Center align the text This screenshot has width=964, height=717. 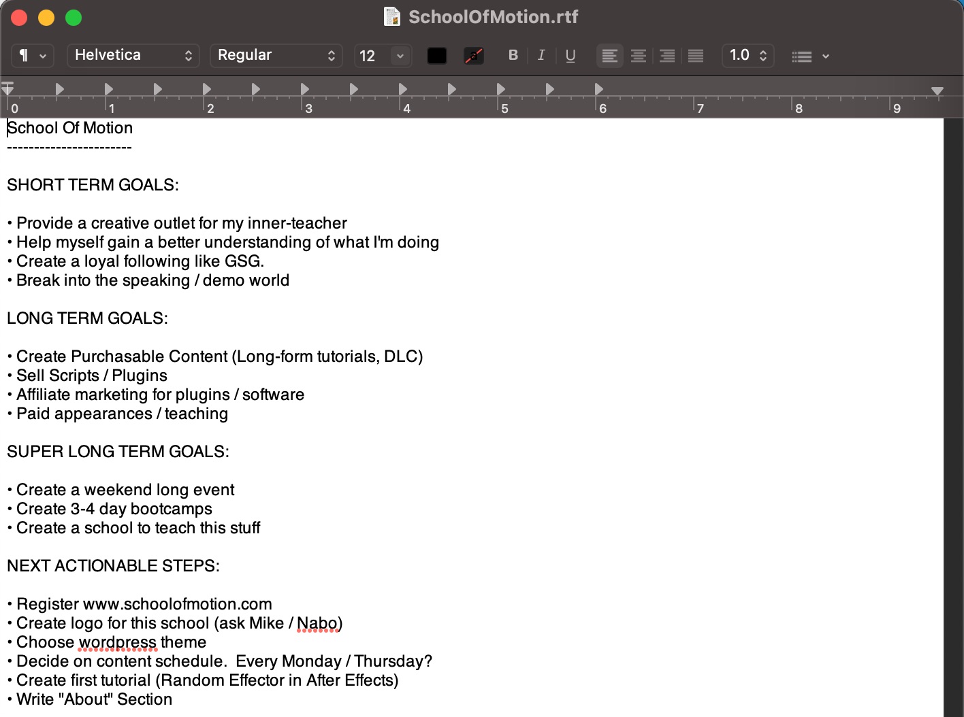point(639,56)
